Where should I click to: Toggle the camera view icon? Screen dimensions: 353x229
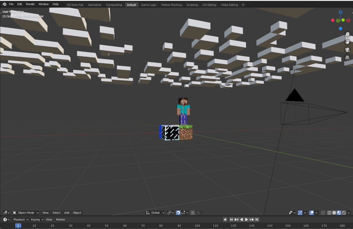point(347,50)
